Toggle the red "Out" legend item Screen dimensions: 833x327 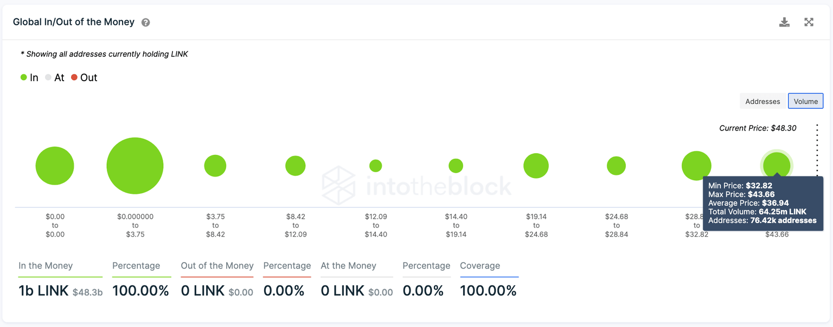pyautogui.click(x=84, y=77)
